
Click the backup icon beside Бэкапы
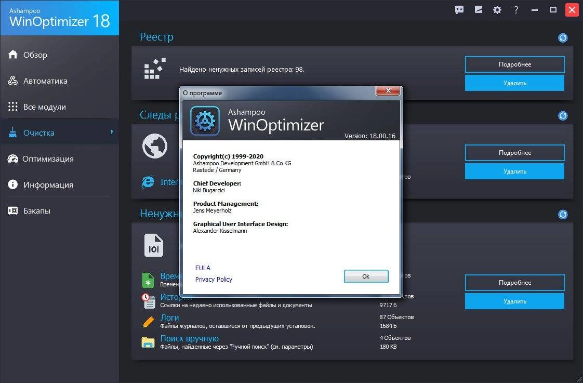12,211
